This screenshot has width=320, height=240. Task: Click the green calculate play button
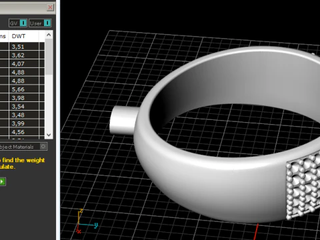click(x=2, y=181)
